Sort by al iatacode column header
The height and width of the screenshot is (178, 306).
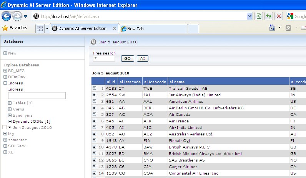[130, 82]
